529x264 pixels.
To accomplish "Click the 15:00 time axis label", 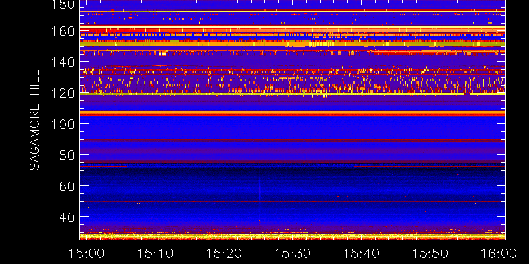I will click(86, 253).
